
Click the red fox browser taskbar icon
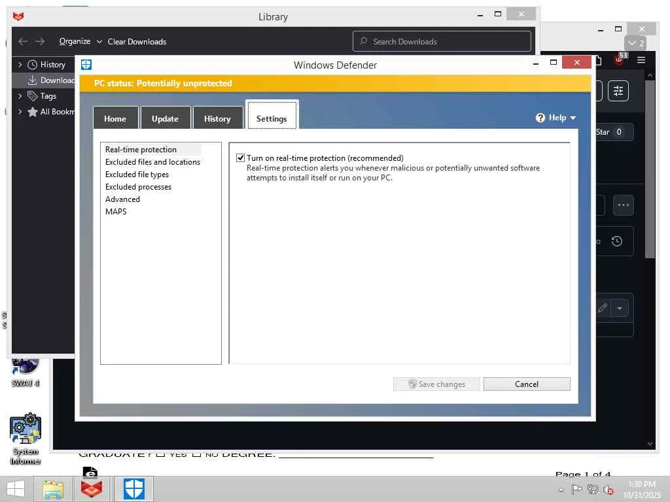[x=92, y=489]
